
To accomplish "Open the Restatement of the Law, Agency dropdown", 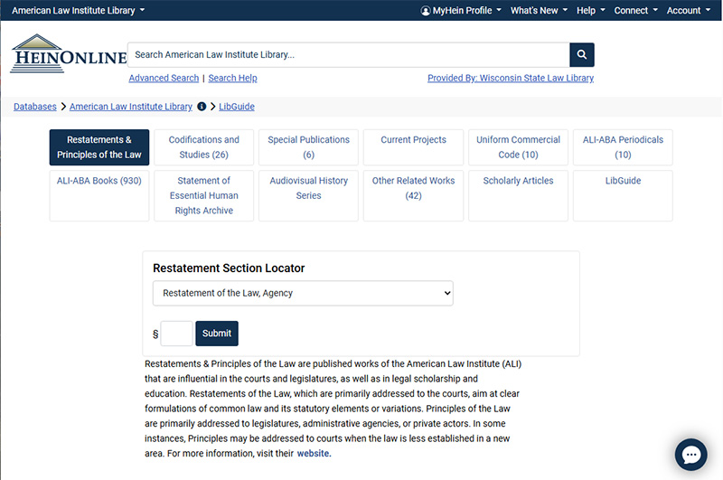I will coord(303,293).
